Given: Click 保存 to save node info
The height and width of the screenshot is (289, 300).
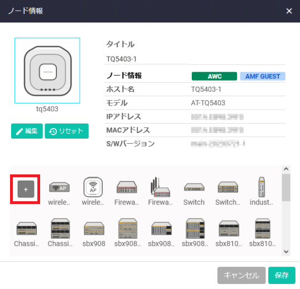Looking at the screenshot, I should (x=282, y=275).
